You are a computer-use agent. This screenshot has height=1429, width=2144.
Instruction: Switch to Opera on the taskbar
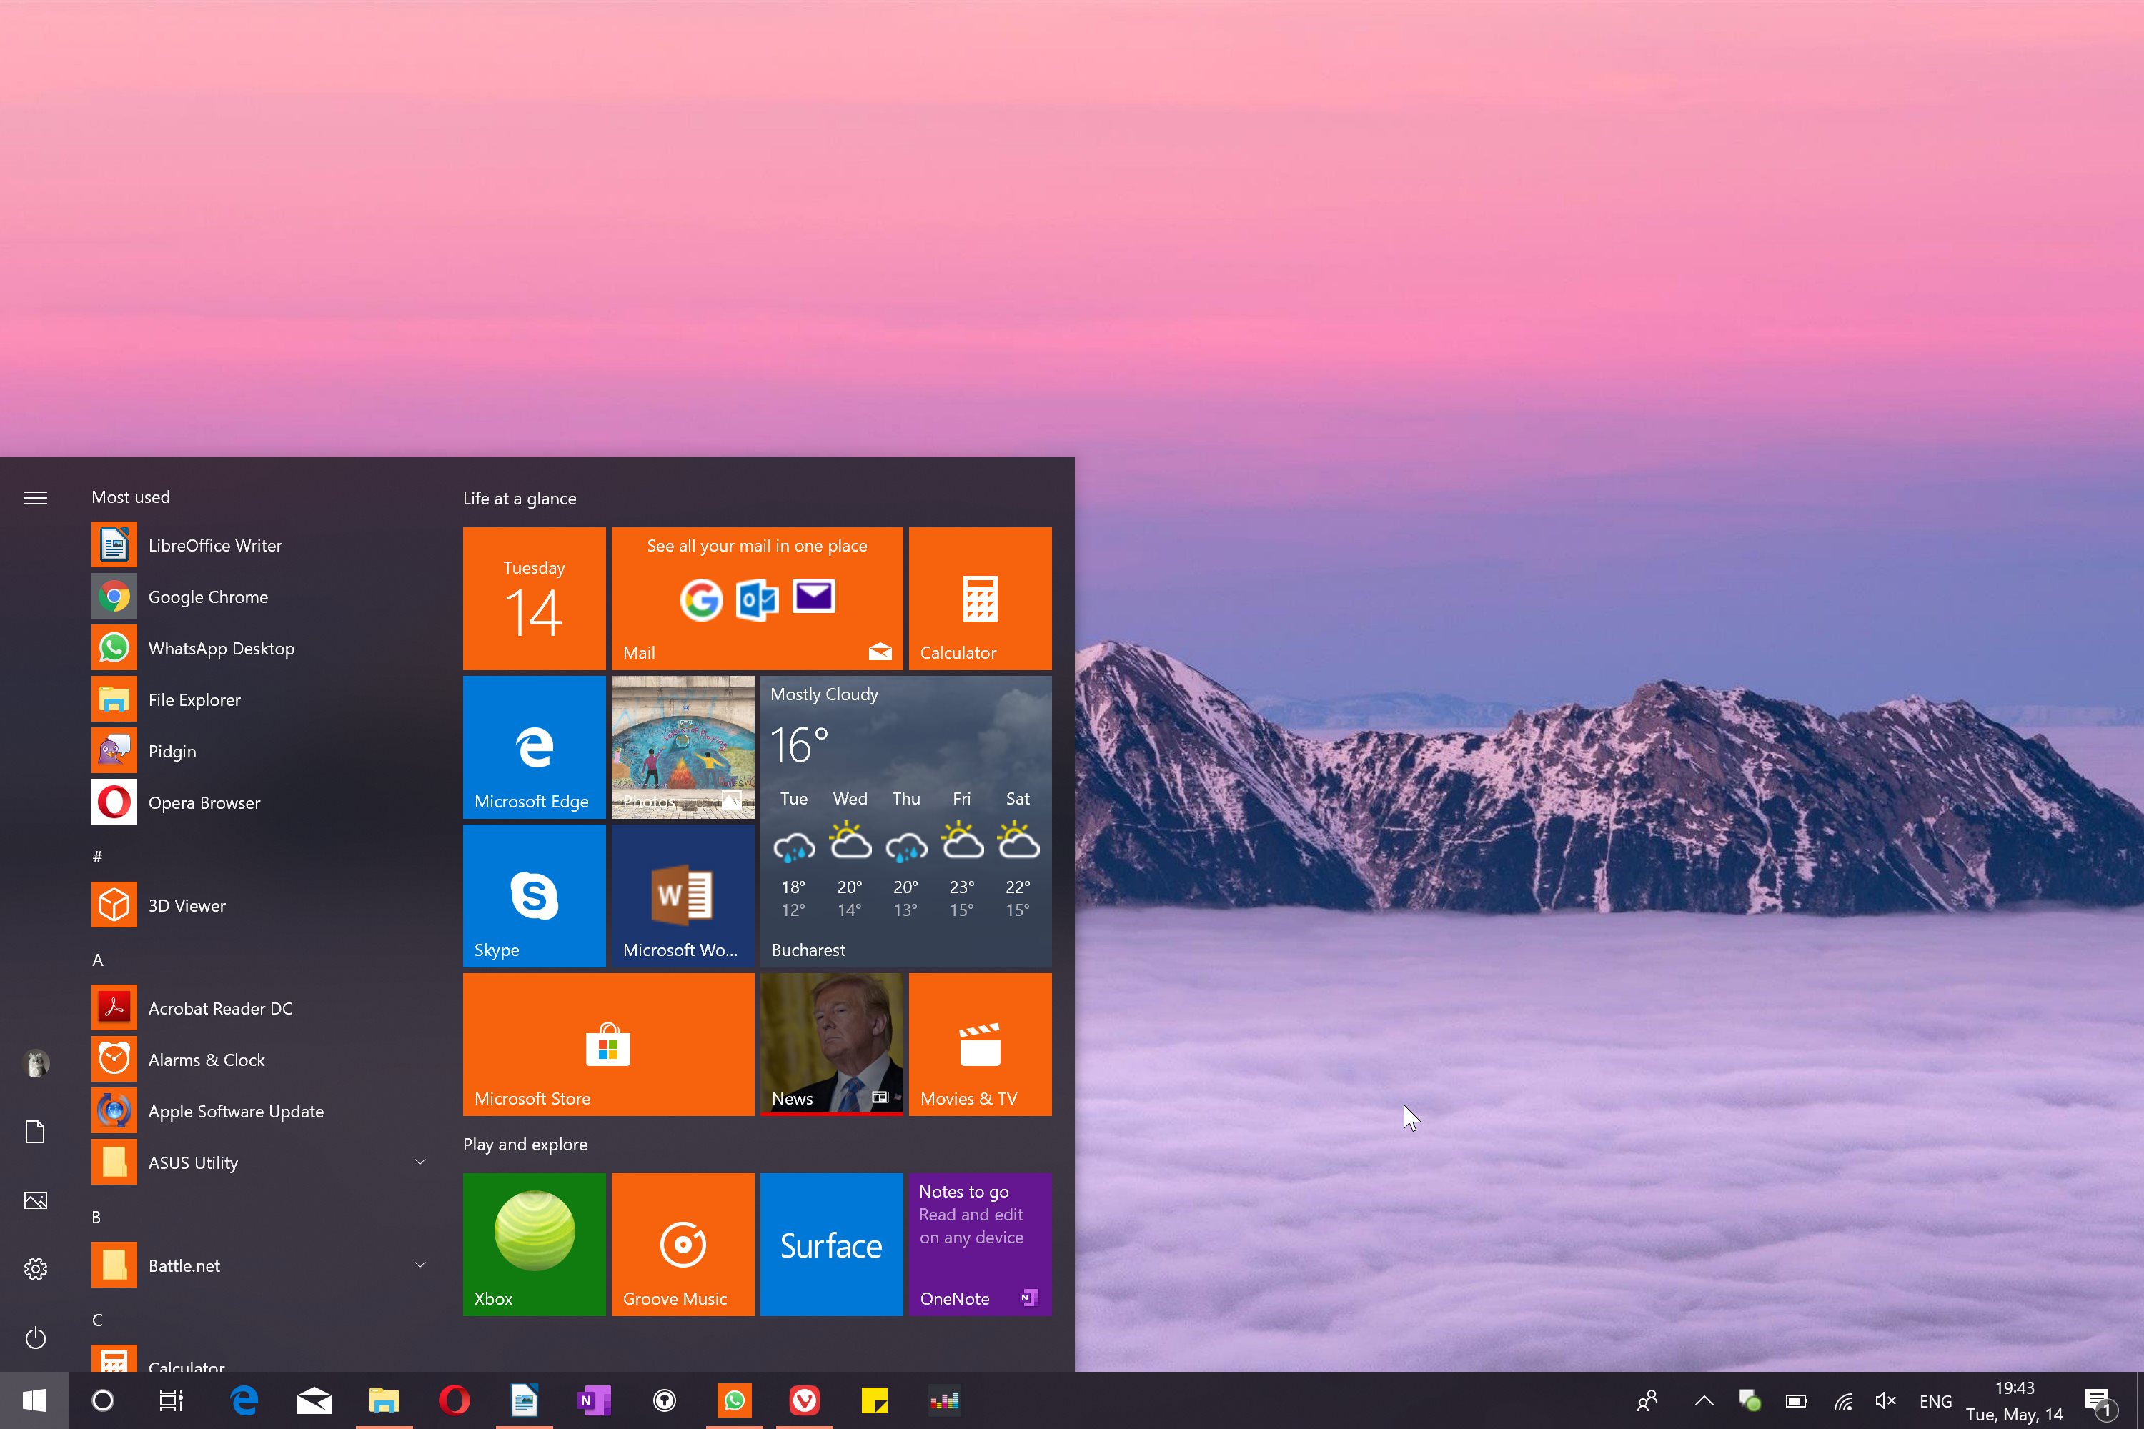point(454,1400)
